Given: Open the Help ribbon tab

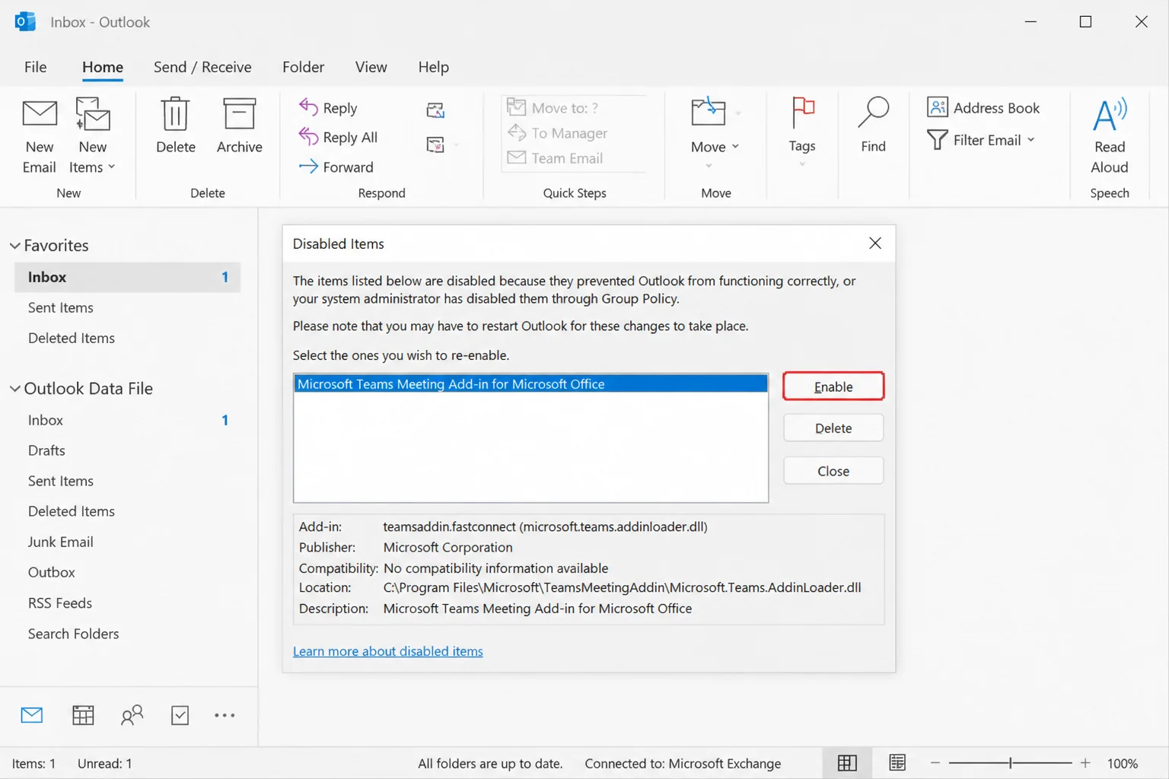Looking at the screenshot, I should coord(433,67).
